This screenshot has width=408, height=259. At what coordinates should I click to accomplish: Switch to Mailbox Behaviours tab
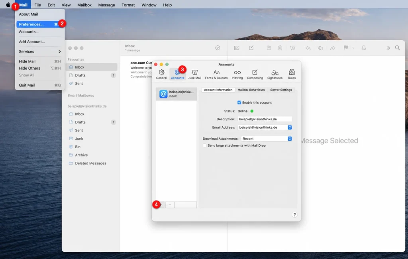click(x=251, y=90)
